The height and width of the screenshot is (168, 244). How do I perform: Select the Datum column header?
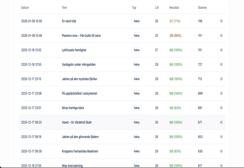point(25,8)
